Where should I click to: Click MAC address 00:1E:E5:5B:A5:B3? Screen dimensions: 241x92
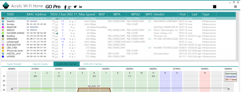[x=36, y=33]
